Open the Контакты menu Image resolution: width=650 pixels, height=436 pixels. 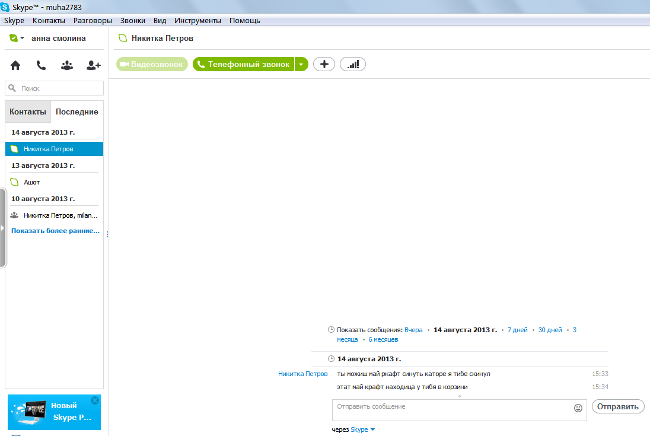tap(49, 20)
